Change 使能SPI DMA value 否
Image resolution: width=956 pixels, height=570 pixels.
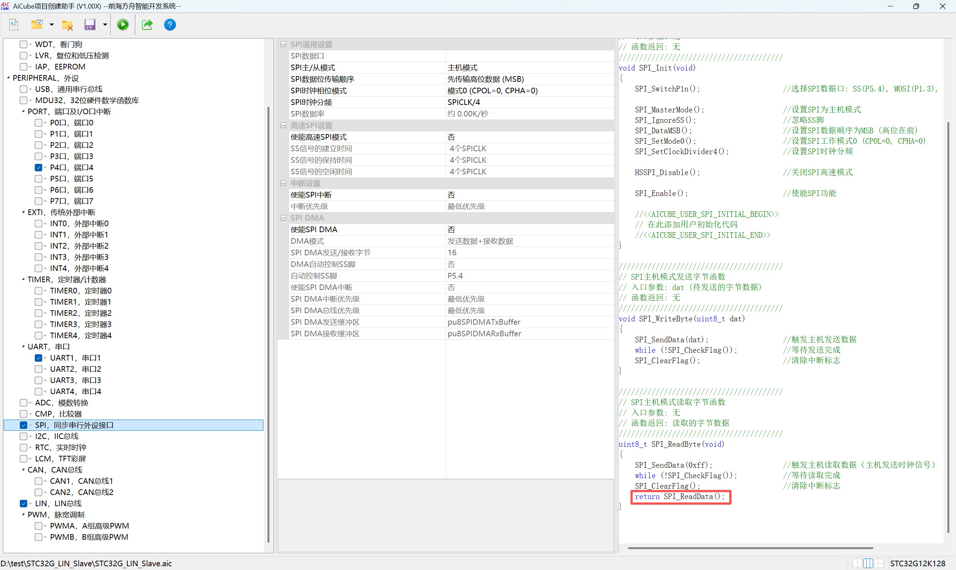click(x=529, y=229)
